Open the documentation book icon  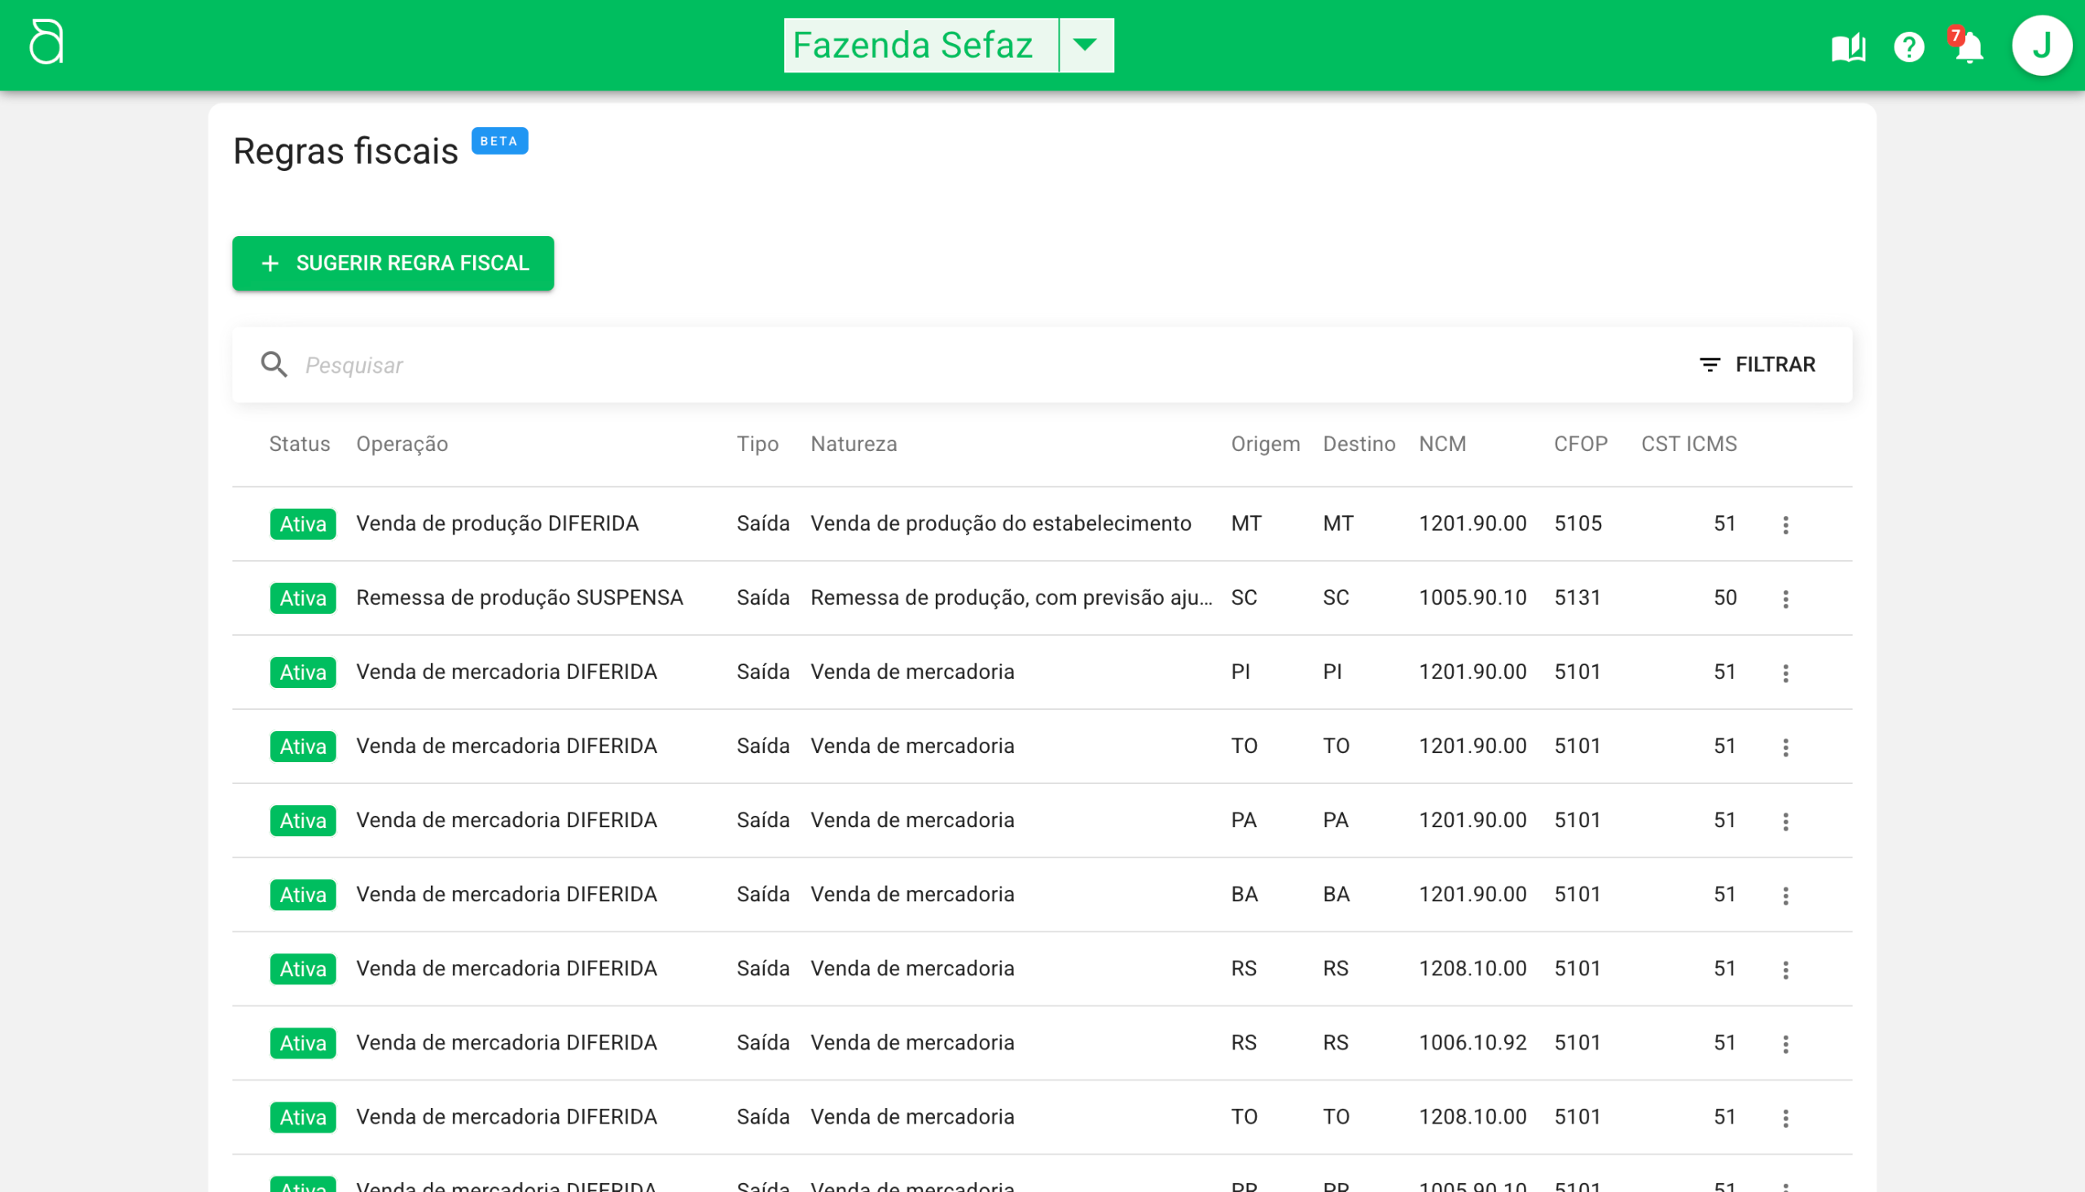click(1847, 46)
